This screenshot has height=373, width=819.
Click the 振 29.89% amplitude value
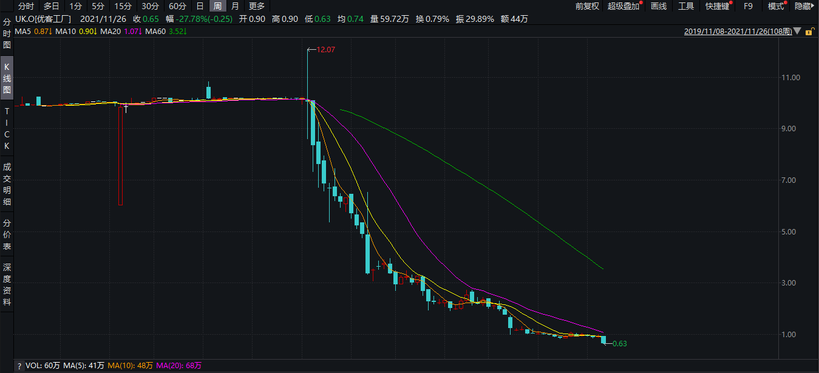(x=475, y=19)
